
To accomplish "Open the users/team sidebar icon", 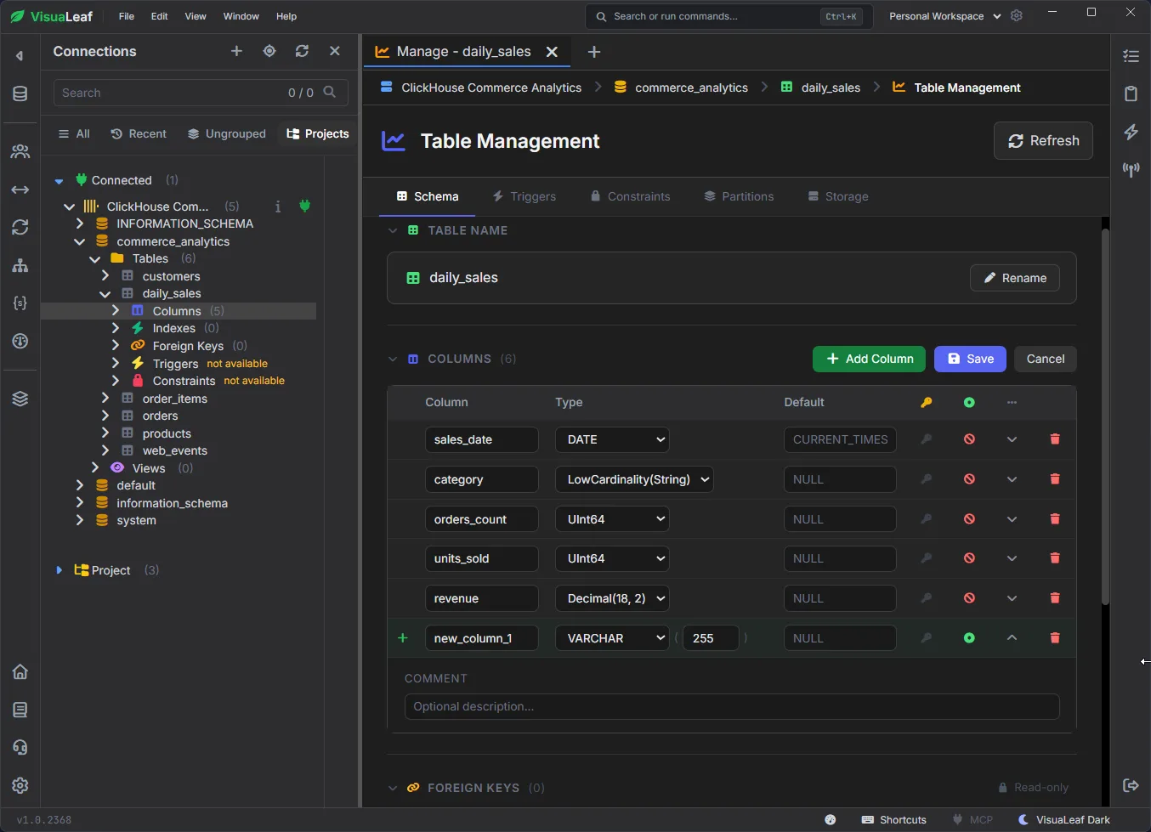I will coord(20,151).
